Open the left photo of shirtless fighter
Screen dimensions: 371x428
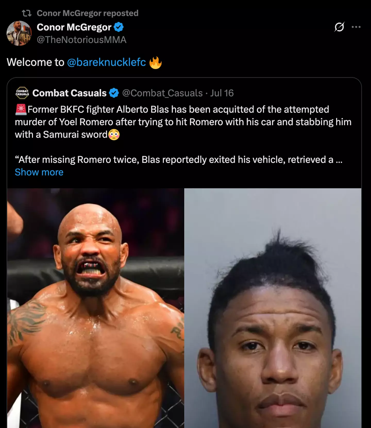click(x=95, y=308)
